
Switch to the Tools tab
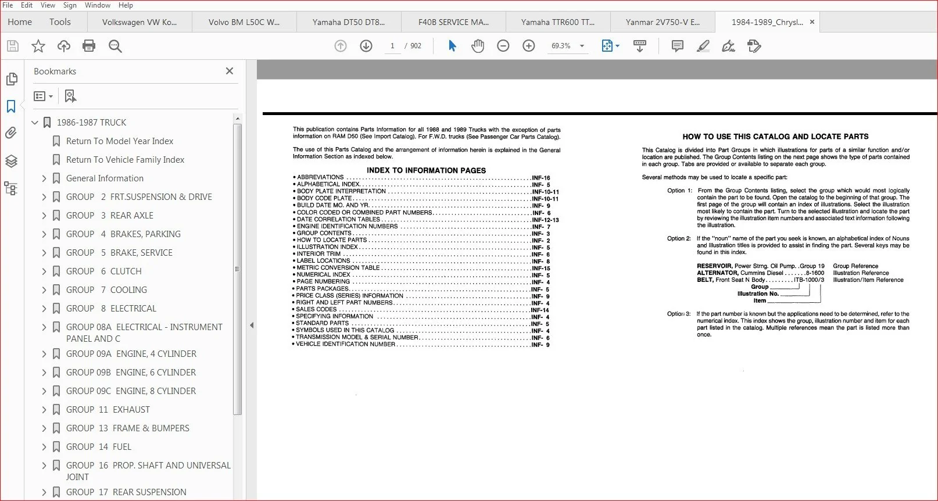(x=60, y=22)
